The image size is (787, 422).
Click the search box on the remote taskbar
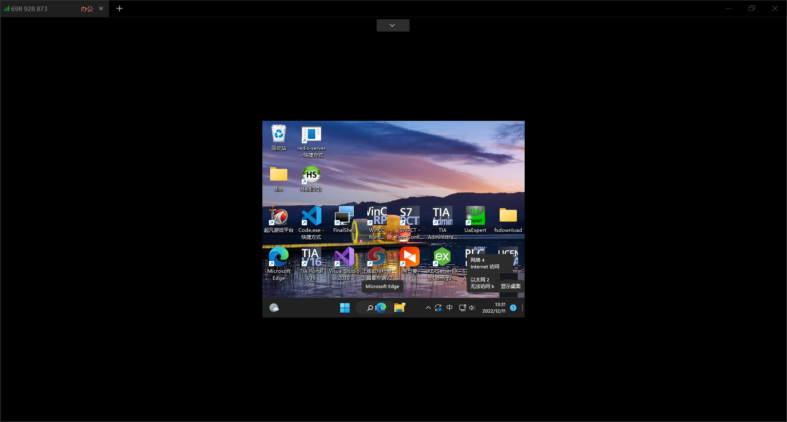(x=370, y=308)
